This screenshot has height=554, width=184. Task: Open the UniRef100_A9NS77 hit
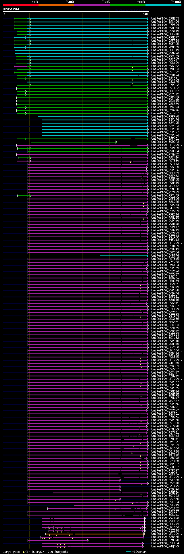pyautogui.click(x=165, y=37)
